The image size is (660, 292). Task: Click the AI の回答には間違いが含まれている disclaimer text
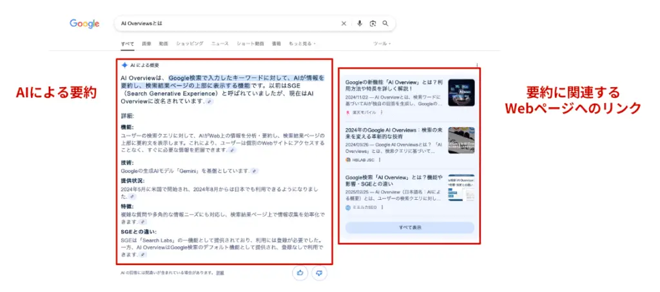pyautogui.click(x=167, y=273)
